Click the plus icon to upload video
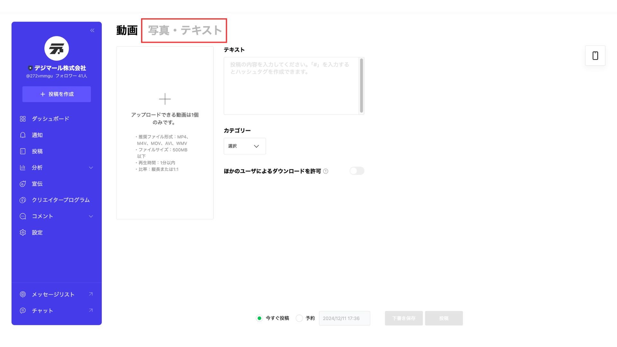The image size is (617, 347). point(165,99)
